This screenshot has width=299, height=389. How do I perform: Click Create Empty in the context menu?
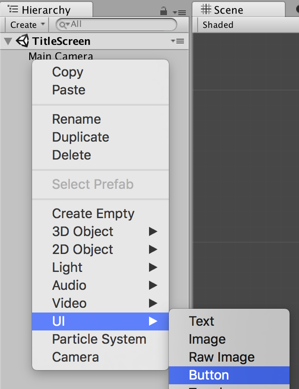click(x=93, y=213)
